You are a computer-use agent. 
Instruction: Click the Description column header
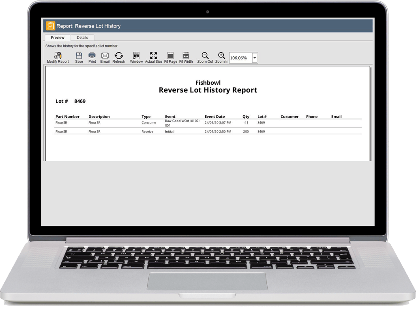point(99,117)
